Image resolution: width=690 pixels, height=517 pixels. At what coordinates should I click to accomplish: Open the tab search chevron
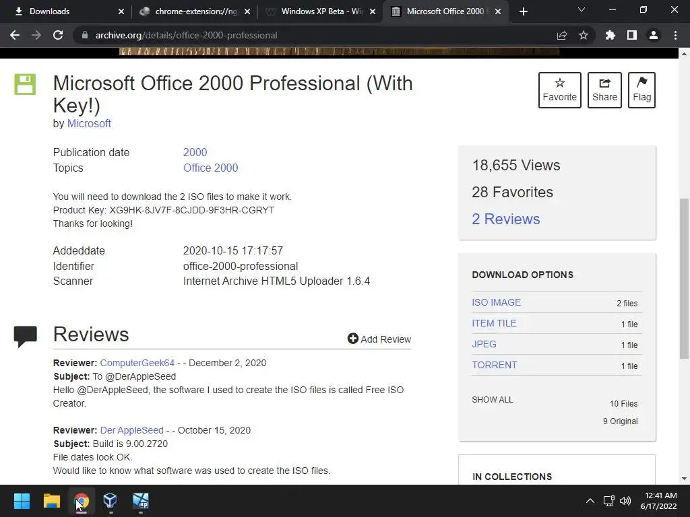[582, 9]
